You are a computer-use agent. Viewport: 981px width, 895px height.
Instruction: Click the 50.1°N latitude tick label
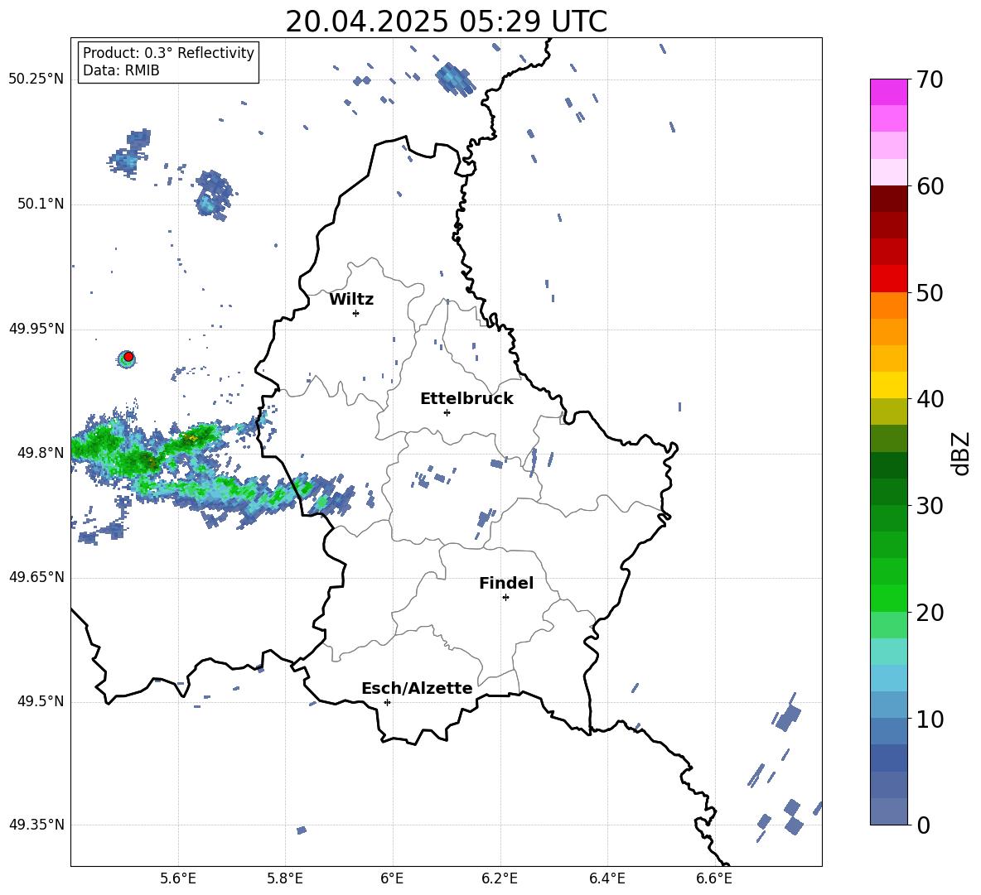click(41, 205)
